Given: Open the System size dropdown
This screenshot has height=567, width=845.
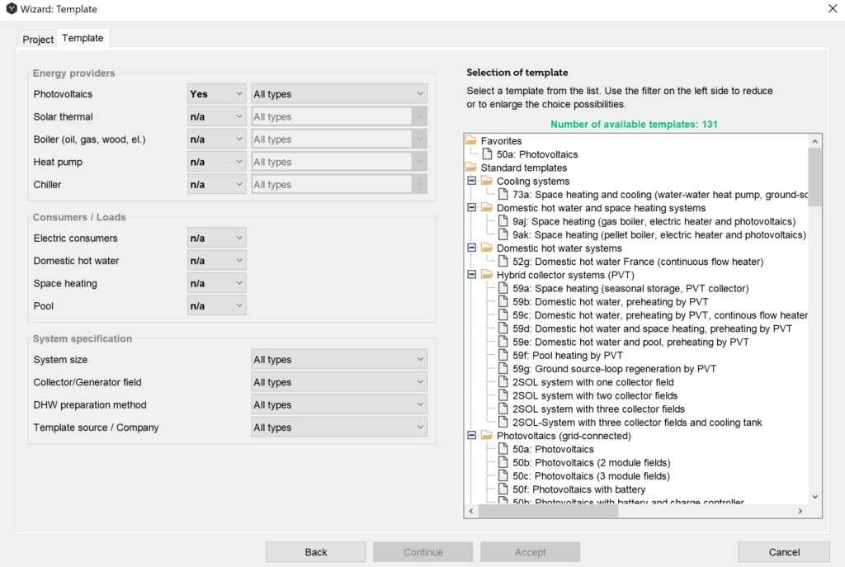Looking at the screenshot, I should pos(338,360).
